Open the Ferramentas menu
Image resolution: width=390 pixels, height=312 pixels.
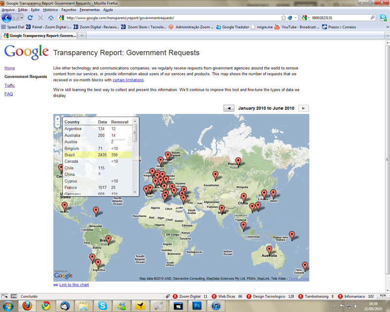tap(90, 10)
